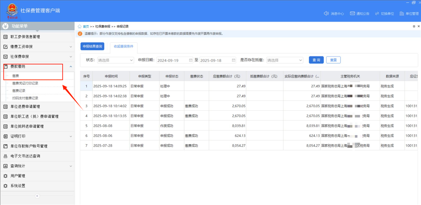Screen dimensions: 421x205
Task: Open the 状态 status dropdown
Action: coord(115,60)
